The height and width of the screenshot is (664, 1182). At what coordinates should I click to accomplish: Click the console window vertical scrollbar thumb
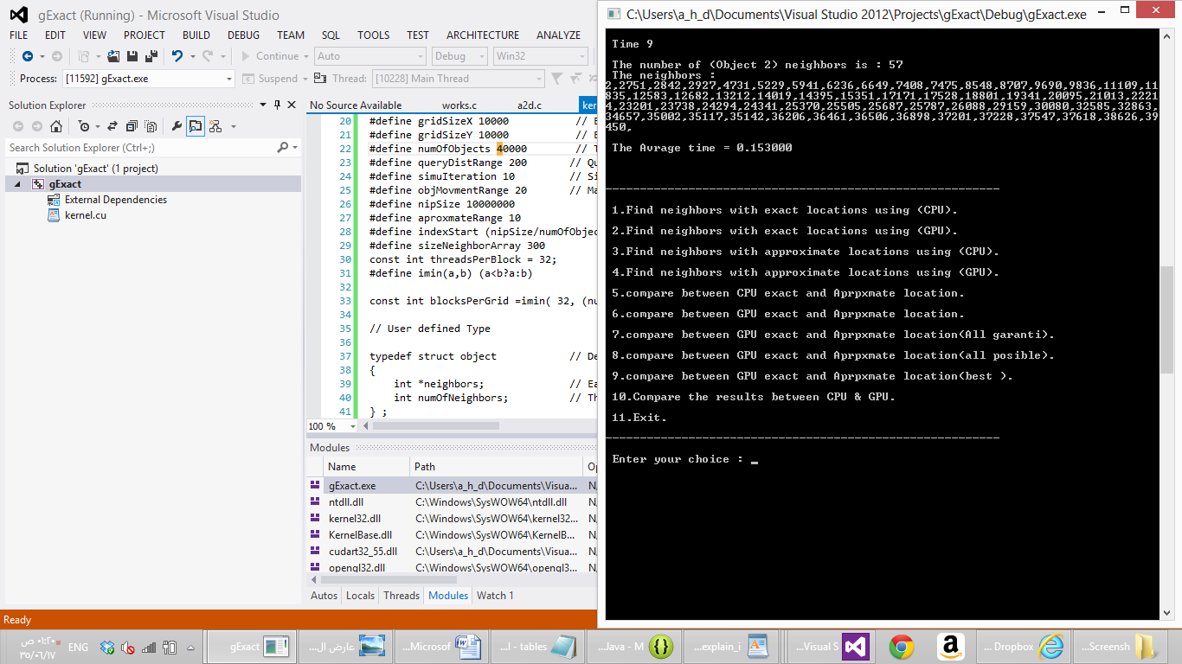(1166, 320)
